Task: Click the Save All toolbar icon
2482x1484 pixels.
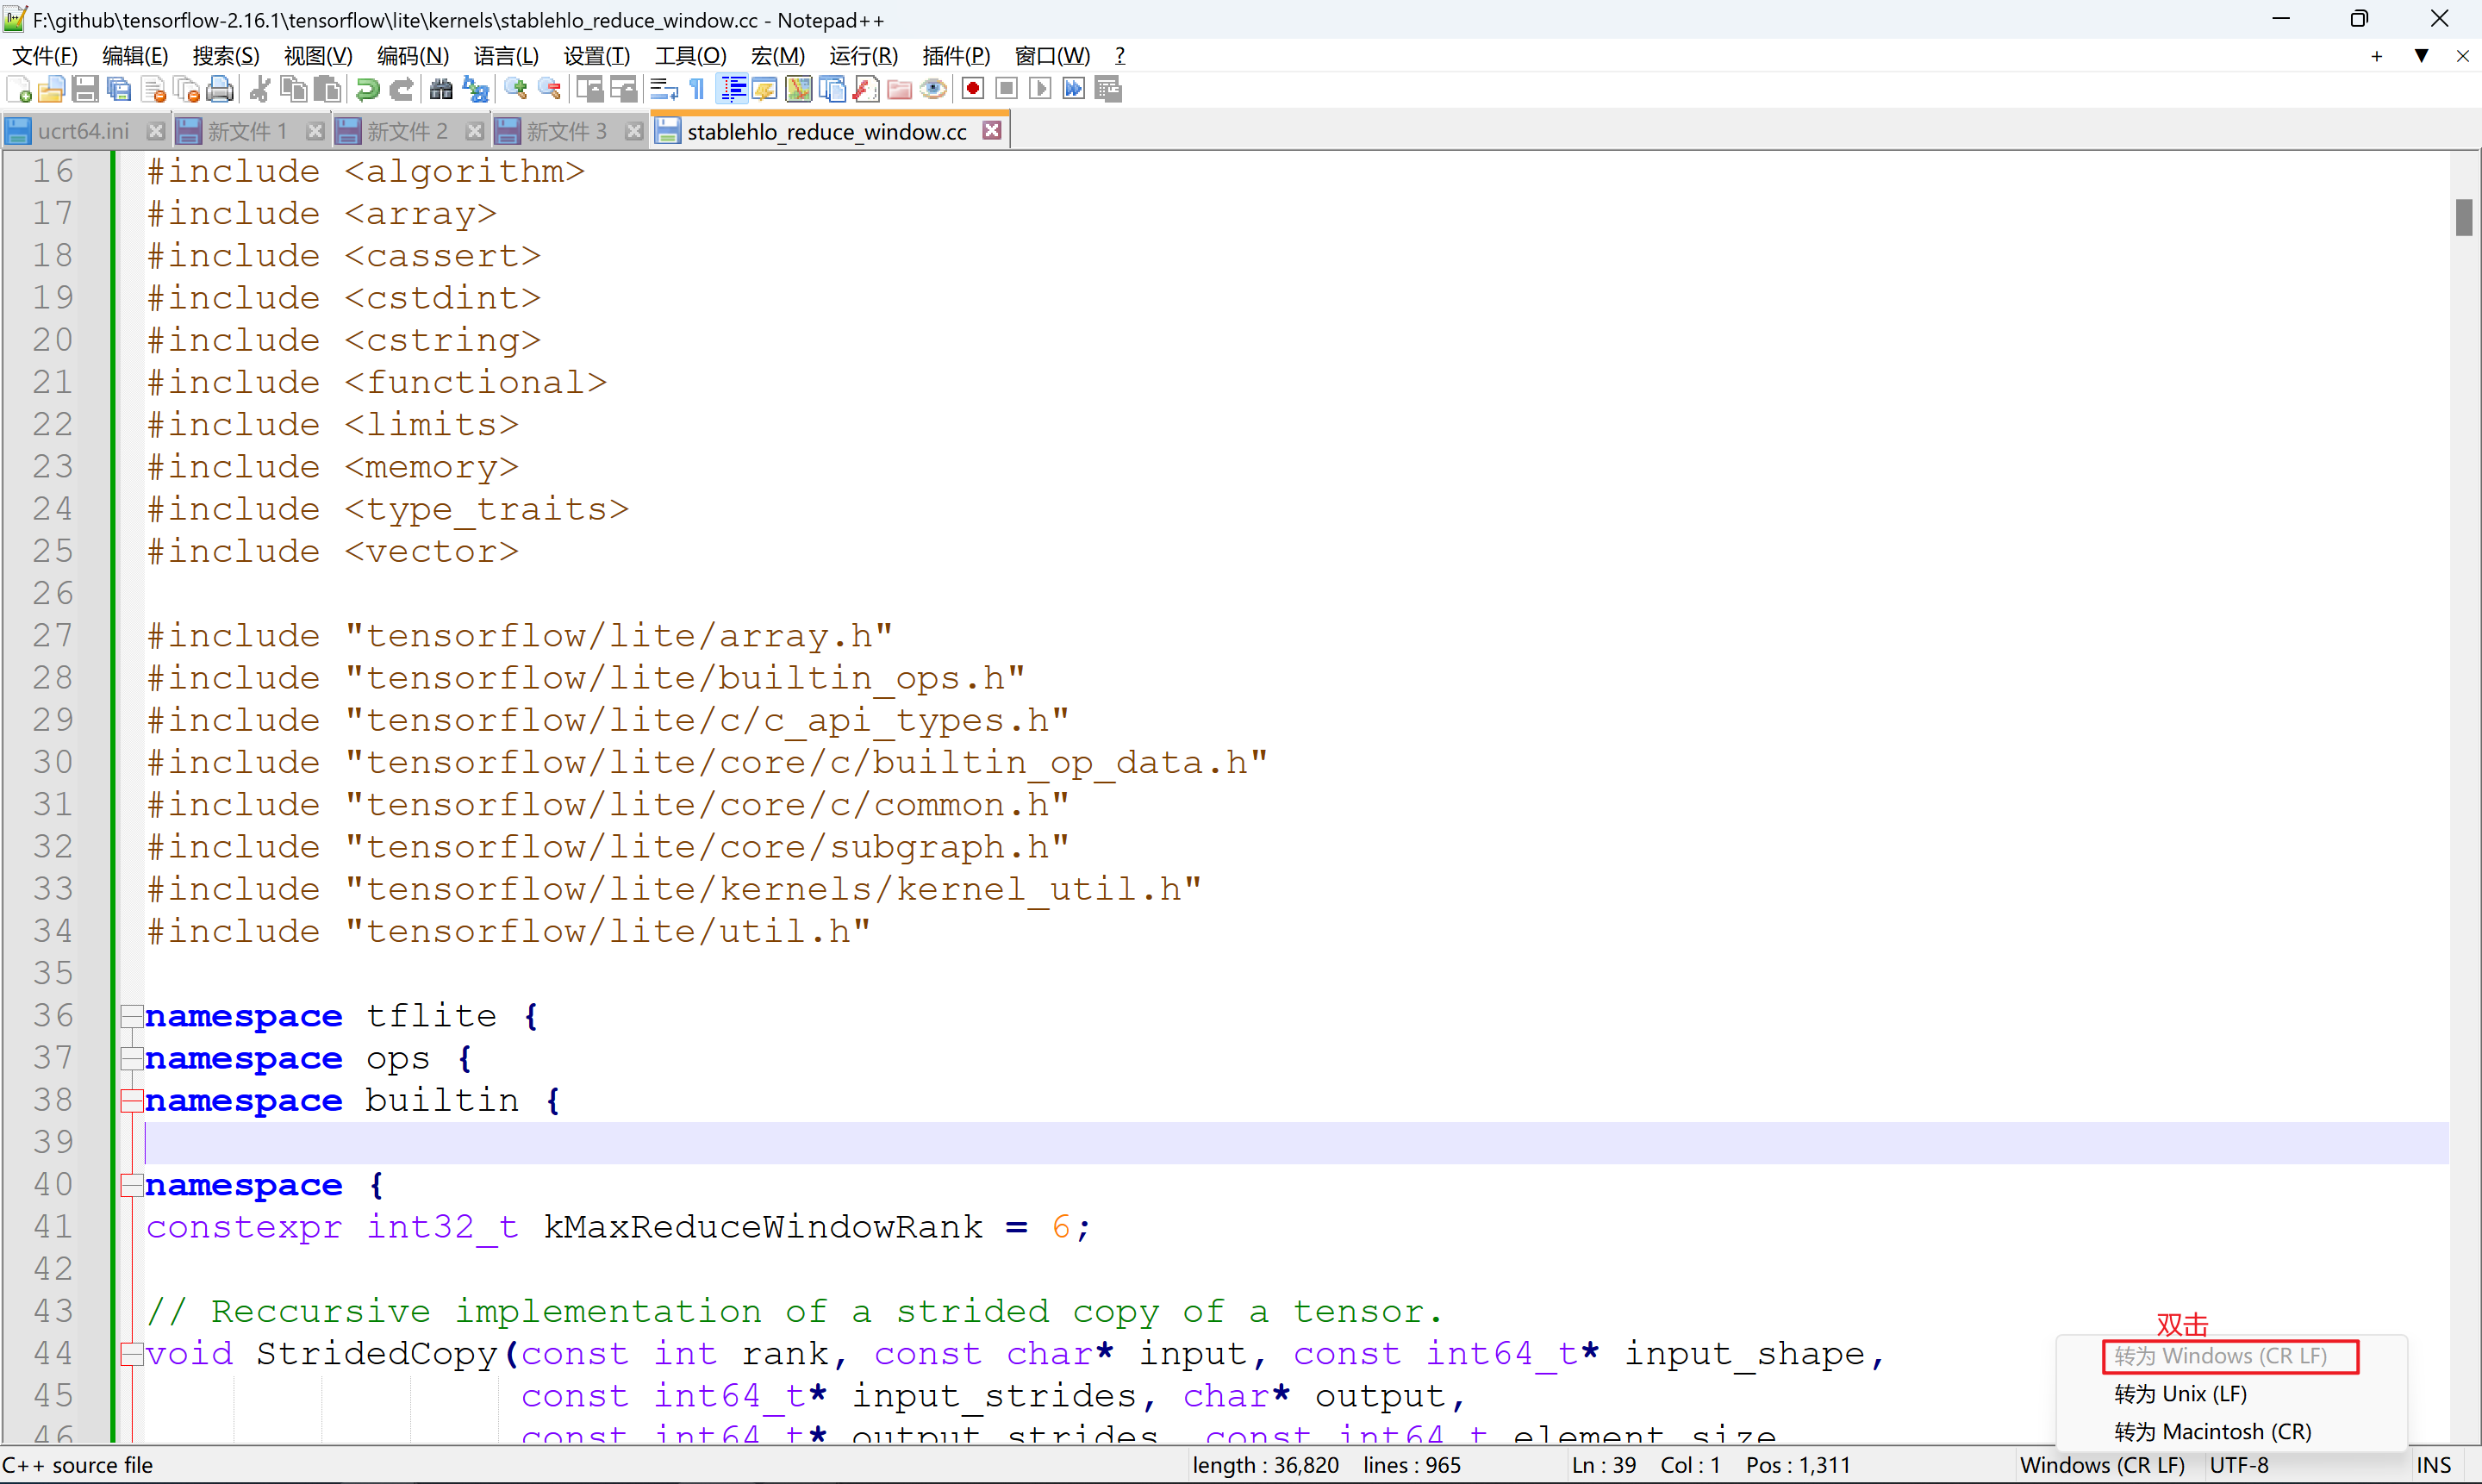Action: (x=119, y=90)
